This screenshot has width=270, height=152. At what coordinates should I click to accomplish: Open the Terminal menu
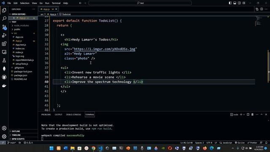(x=56, y=3)
